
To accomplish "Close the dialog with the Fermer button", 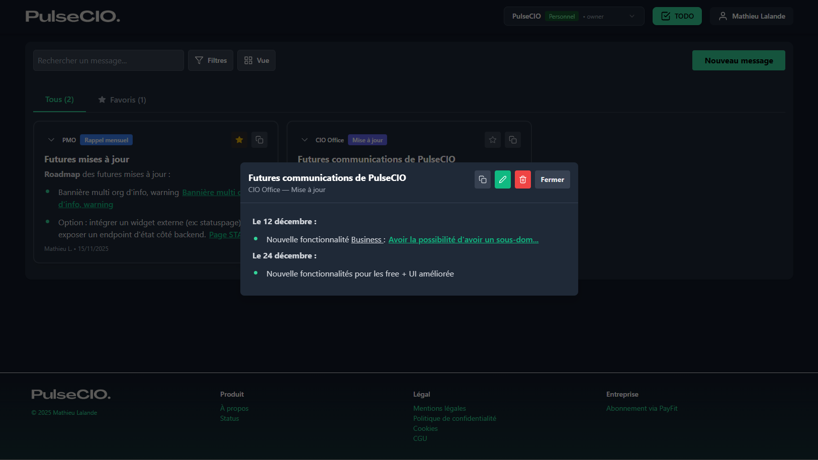I will [552, 179].
